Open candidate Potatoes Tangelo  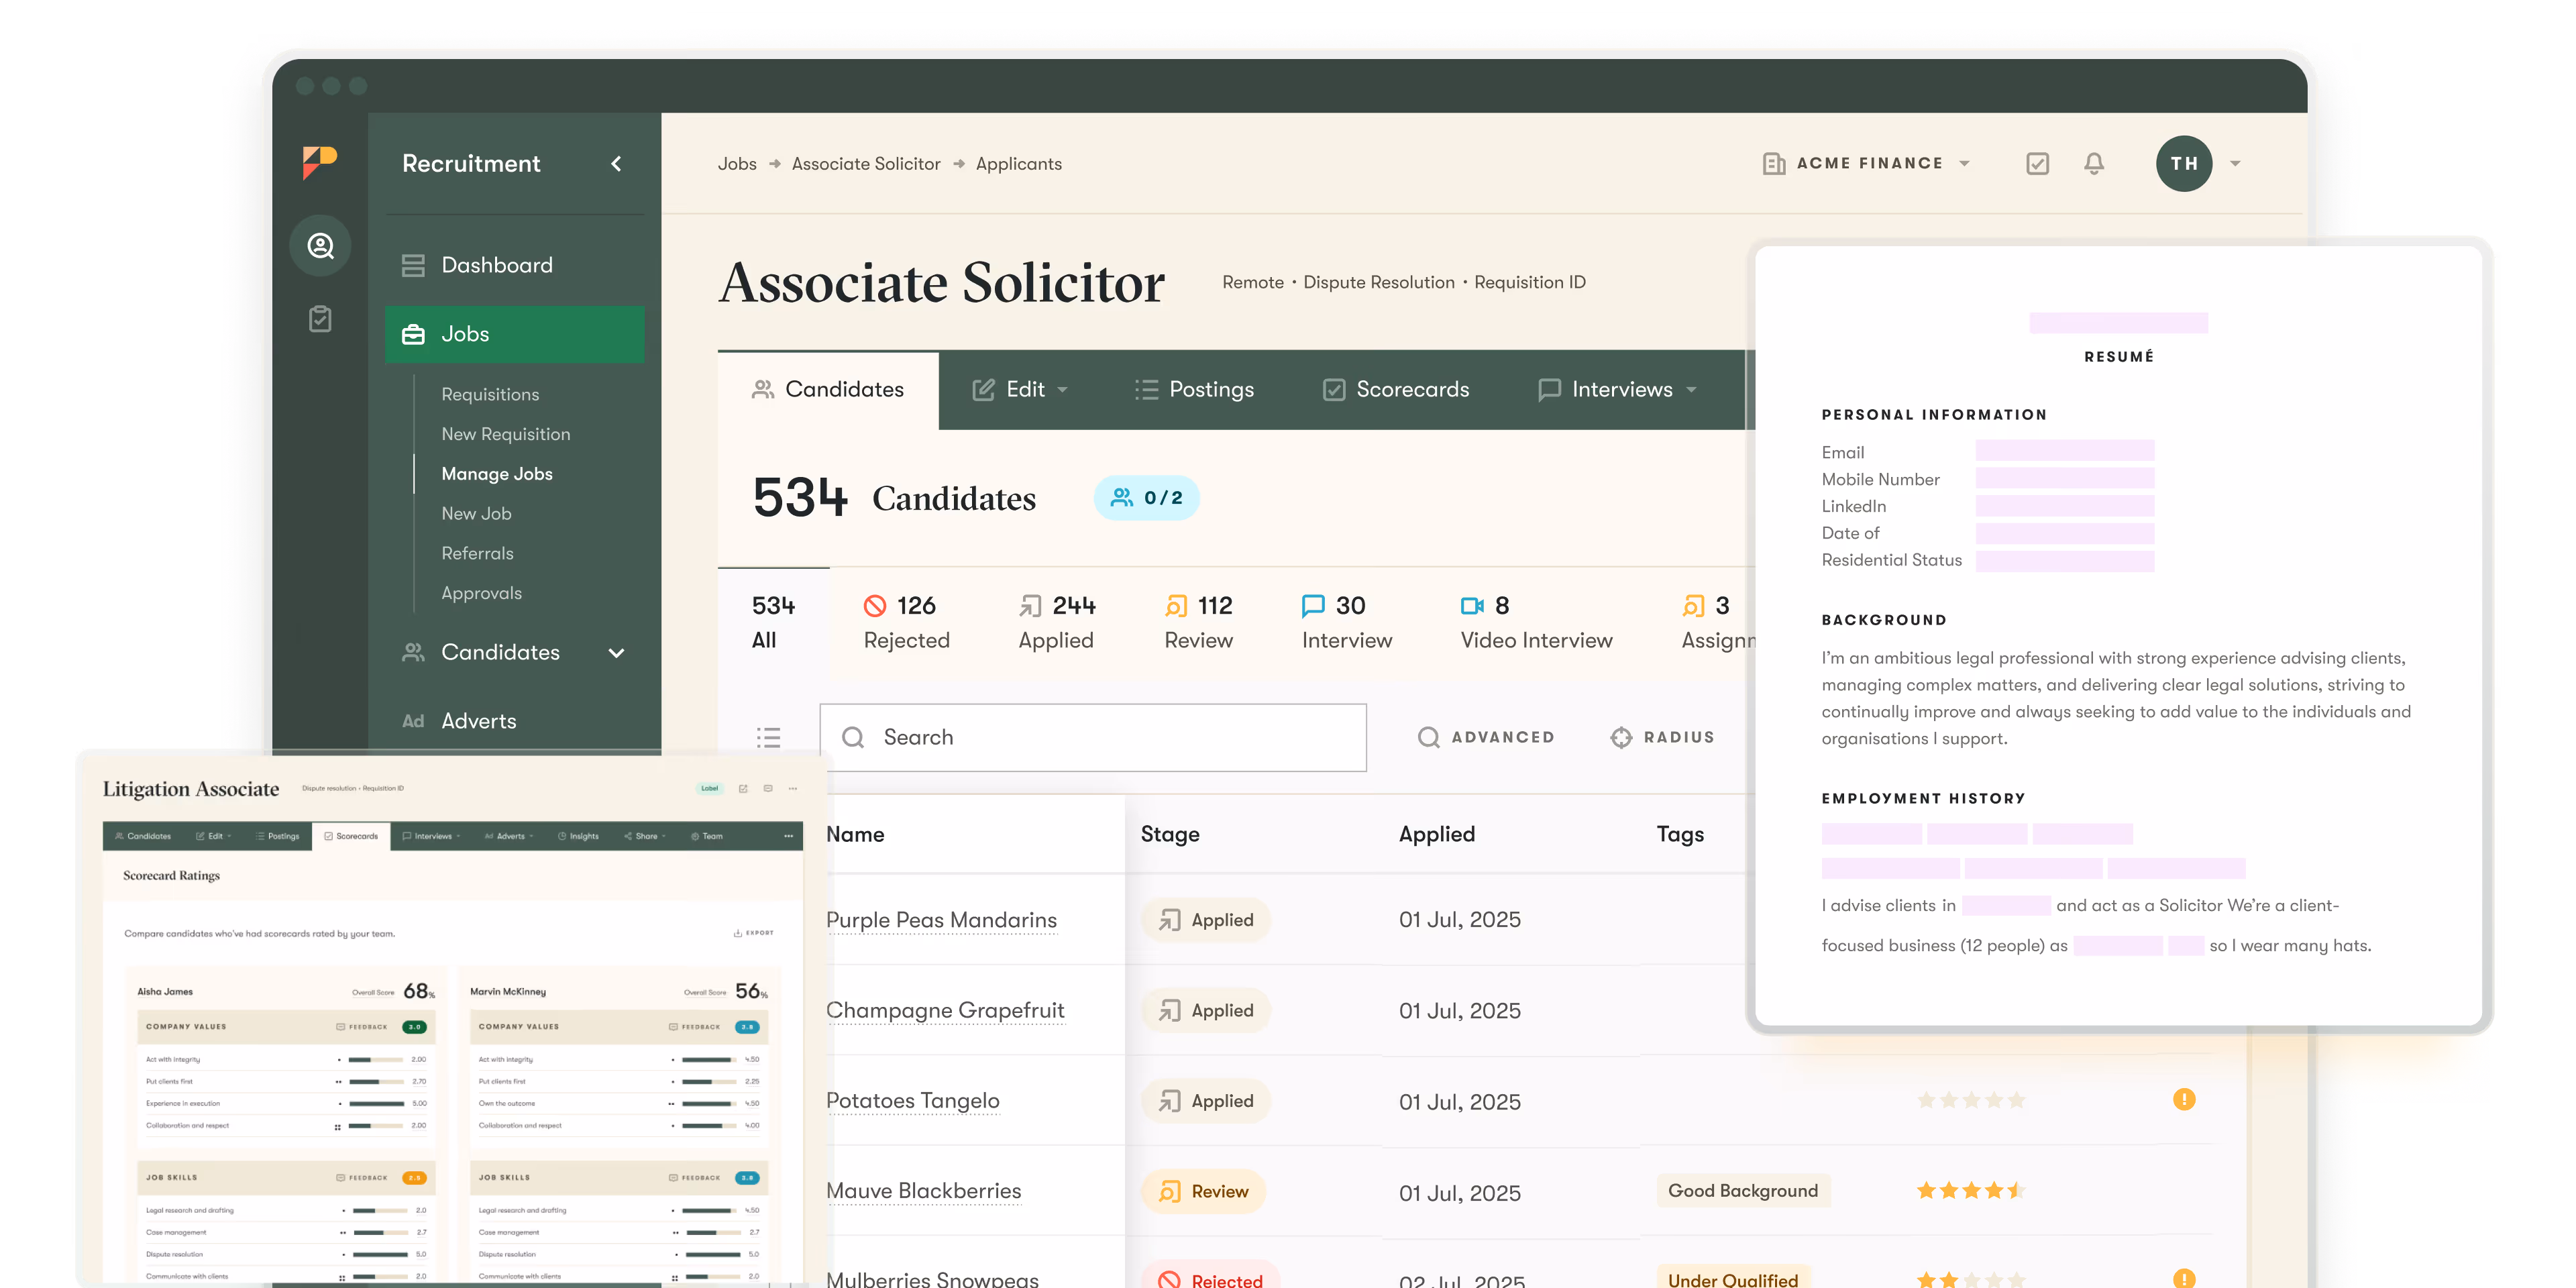[912, 1101]
